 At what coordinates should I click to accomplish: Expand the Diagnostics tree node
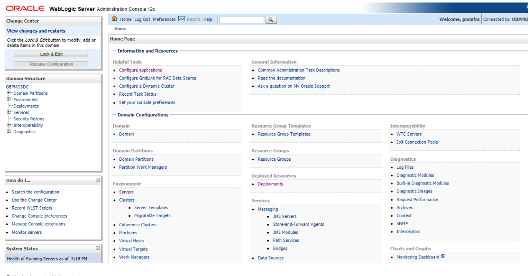click(9, 131)
